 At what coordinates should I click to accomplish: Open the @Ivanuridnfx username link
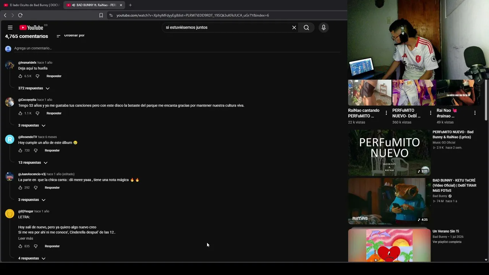click(x=27, y=63)
